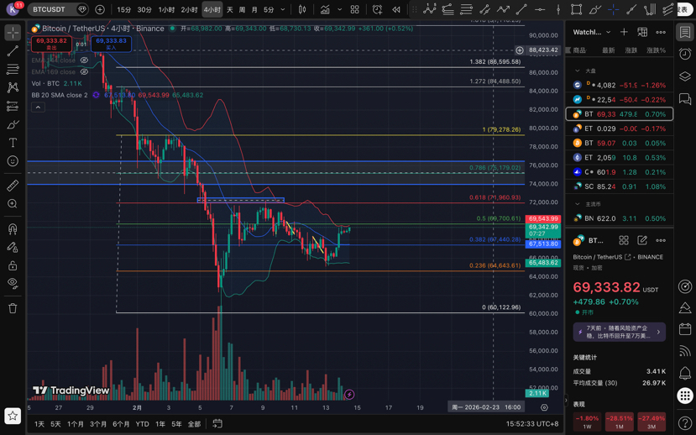The height and width of the screenshot is (435, 696).
Task: Expand the timeframe interval dropdown
Action: (283, 9)
